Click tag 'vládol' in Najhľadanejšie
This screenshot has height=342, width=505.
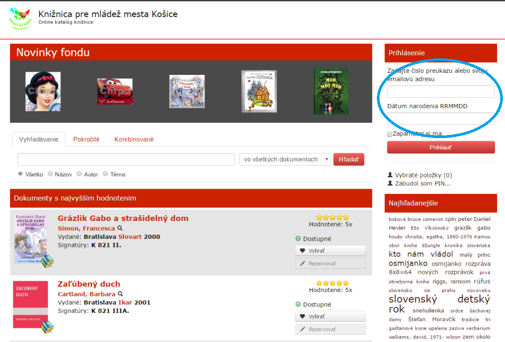(x=442, y=254)
